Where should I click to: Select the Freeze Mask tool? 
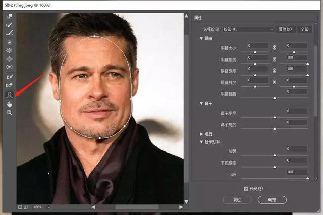pyautogui.click(x=9, y=77)
